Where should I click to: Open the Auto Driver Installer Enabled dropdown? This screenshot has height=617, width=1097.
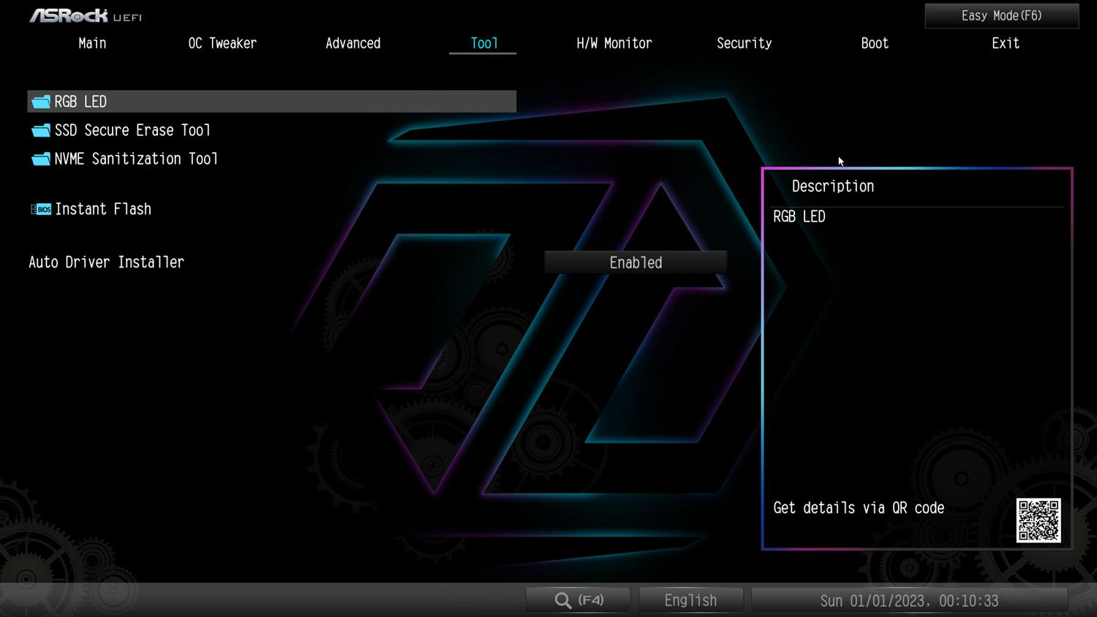636,262
